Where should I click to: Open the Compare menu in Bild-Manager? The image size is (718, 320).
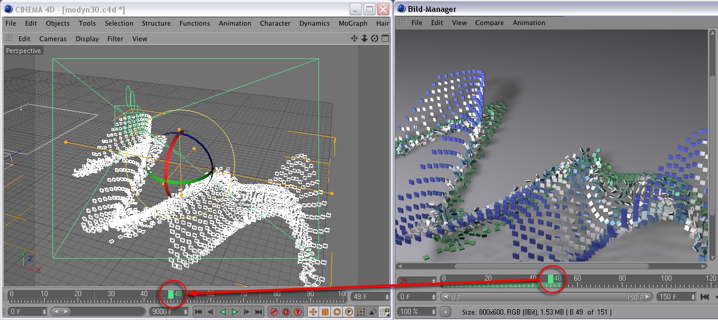[489, 23]
